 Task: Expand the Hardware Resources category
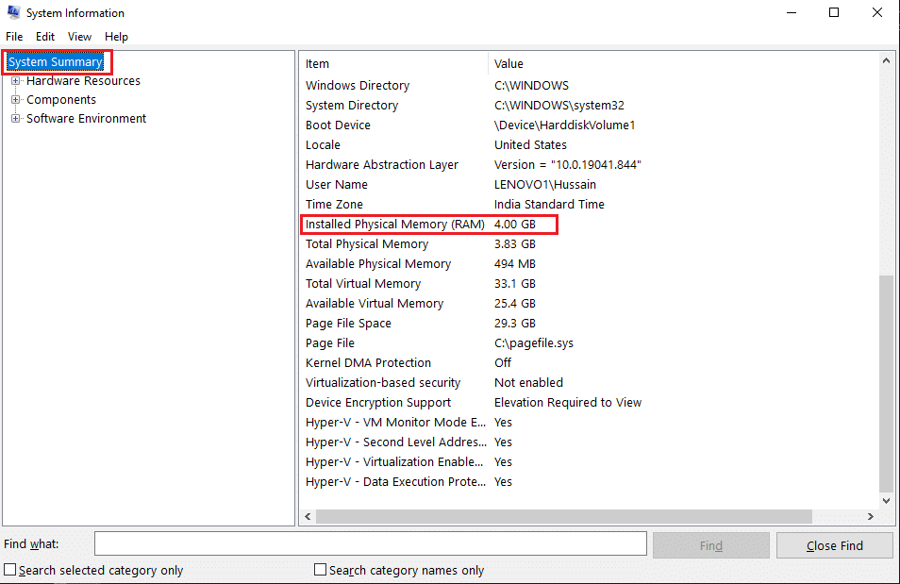pos(15,80)
